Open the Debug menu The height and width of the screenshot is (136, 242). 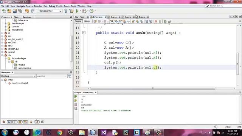click(x=52, y=6)
